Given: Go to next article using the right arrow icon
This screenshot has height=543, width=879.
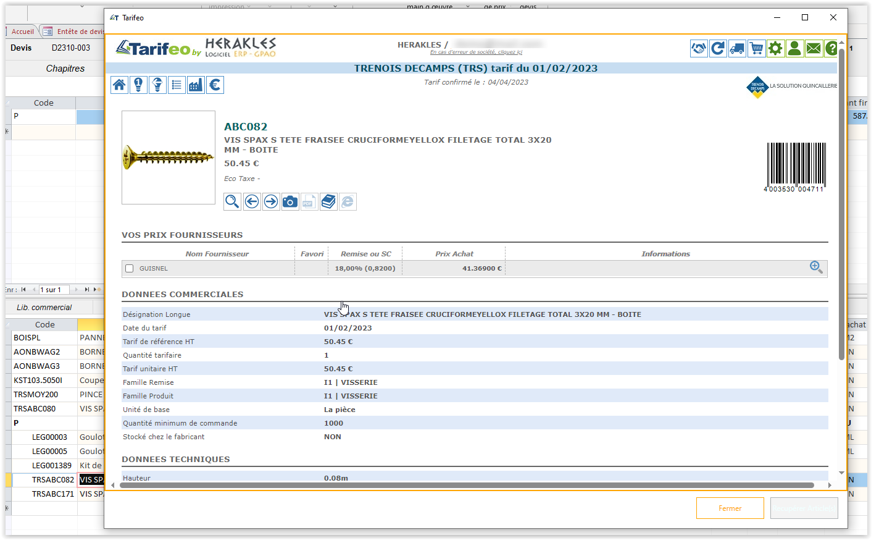Looking at the screenshot, I should [x=270, y=201].
